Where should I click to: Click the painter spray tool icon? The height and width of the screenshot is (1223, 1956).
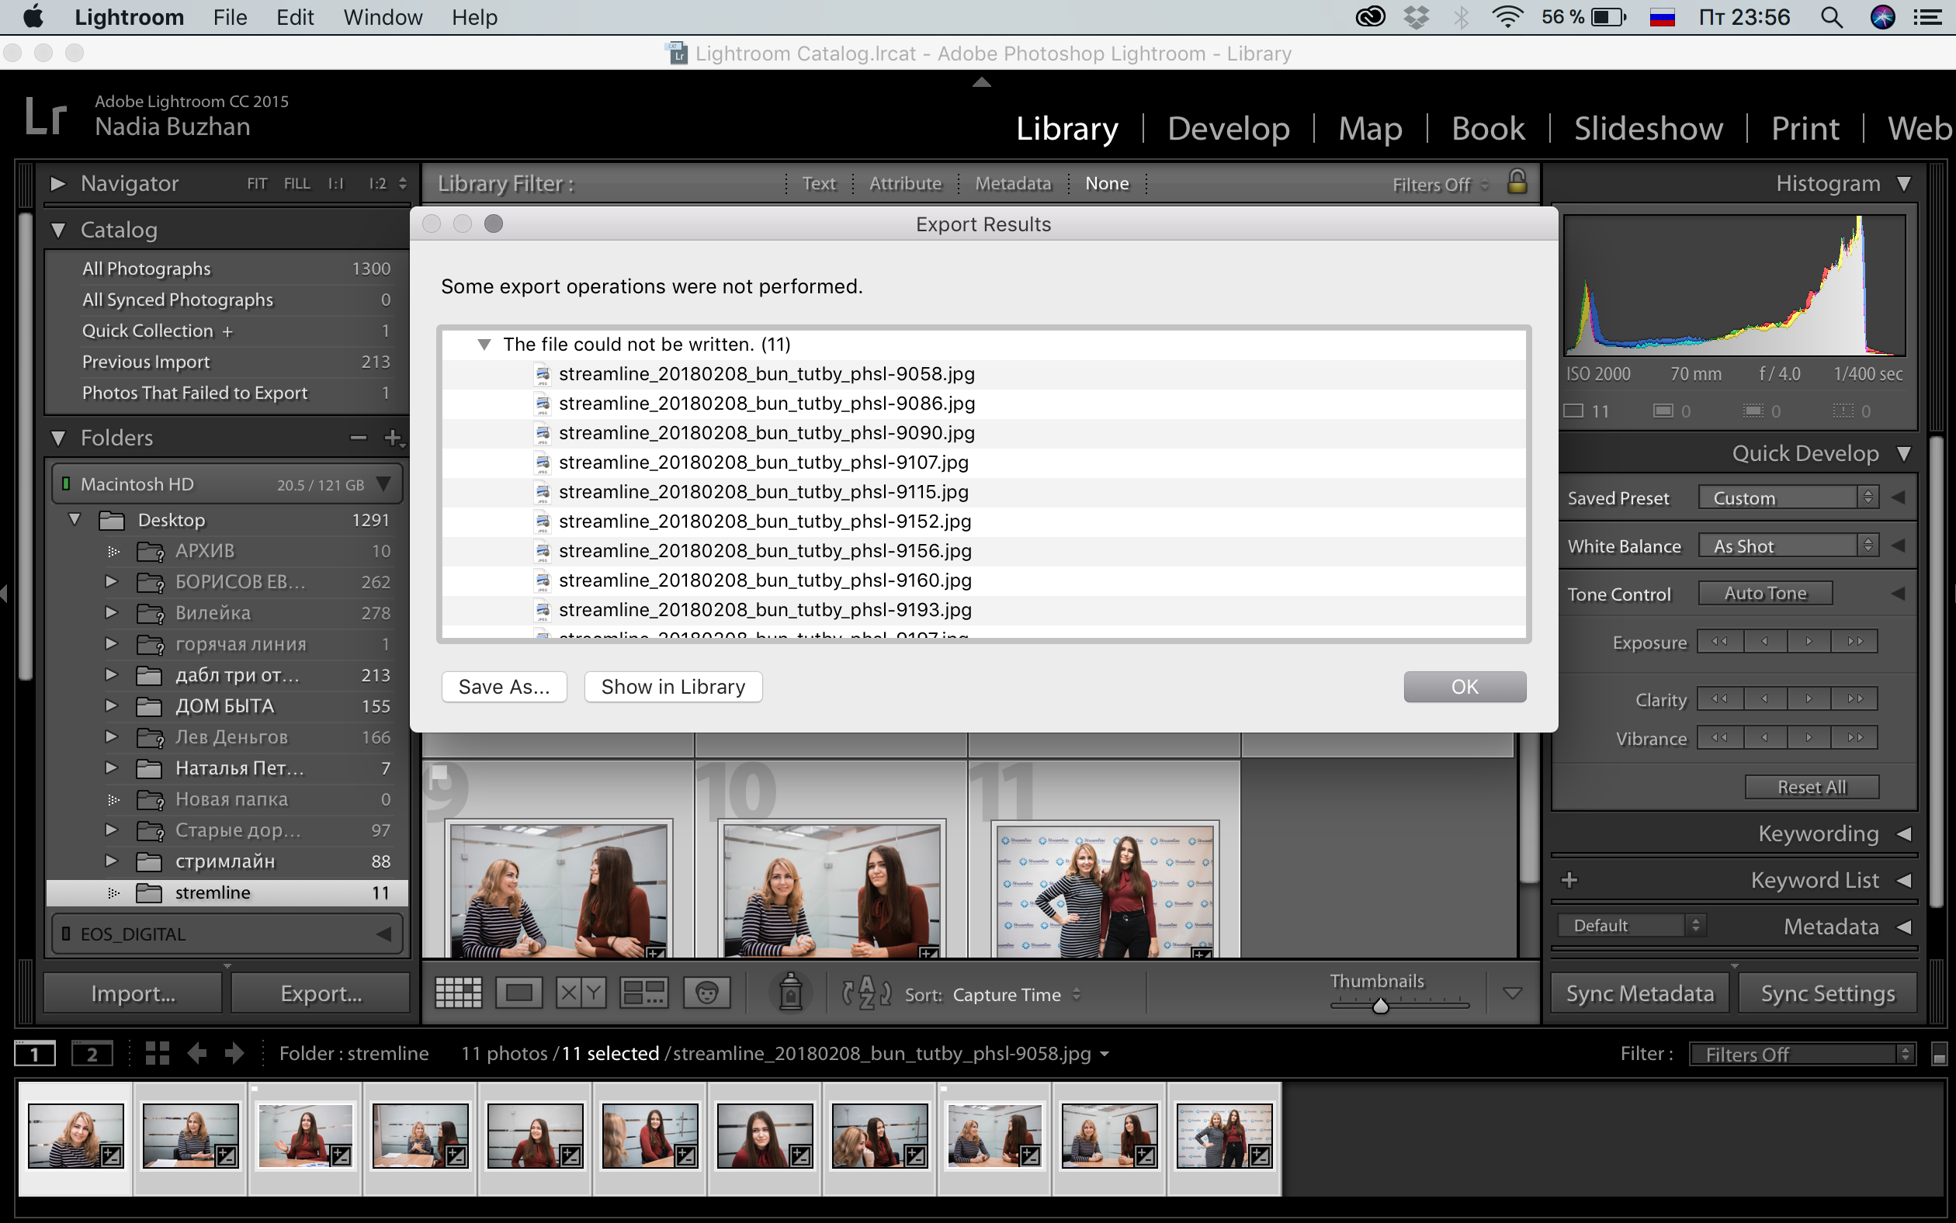pyautogui.click(x=791, y=993)
